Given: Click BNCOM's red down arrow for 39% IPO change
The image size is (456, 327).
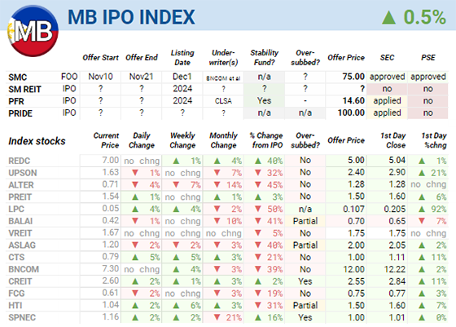Looking at the screenshot, I should 257,269.
